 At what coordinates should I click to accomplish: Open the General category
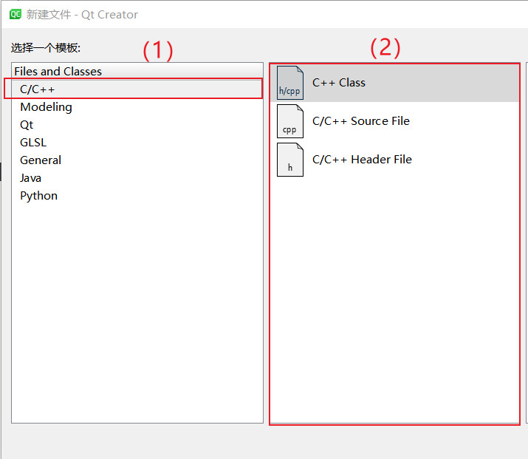pos(41,160)
